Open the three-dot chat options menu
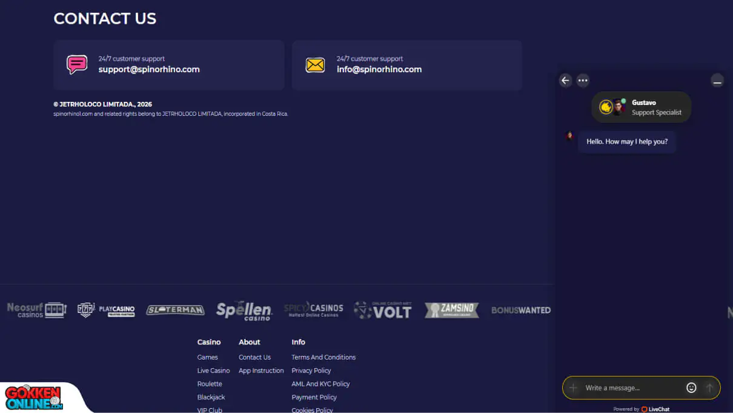The height and width of the screenshot is (413, 733). point(583,80)
